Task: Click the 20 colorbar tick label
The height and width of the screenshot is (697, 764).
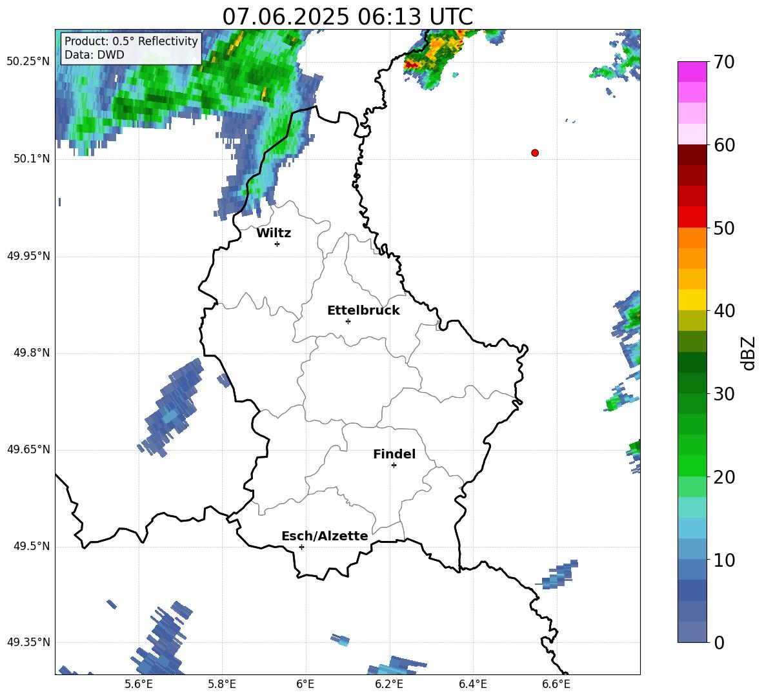Action: point(723,476)
